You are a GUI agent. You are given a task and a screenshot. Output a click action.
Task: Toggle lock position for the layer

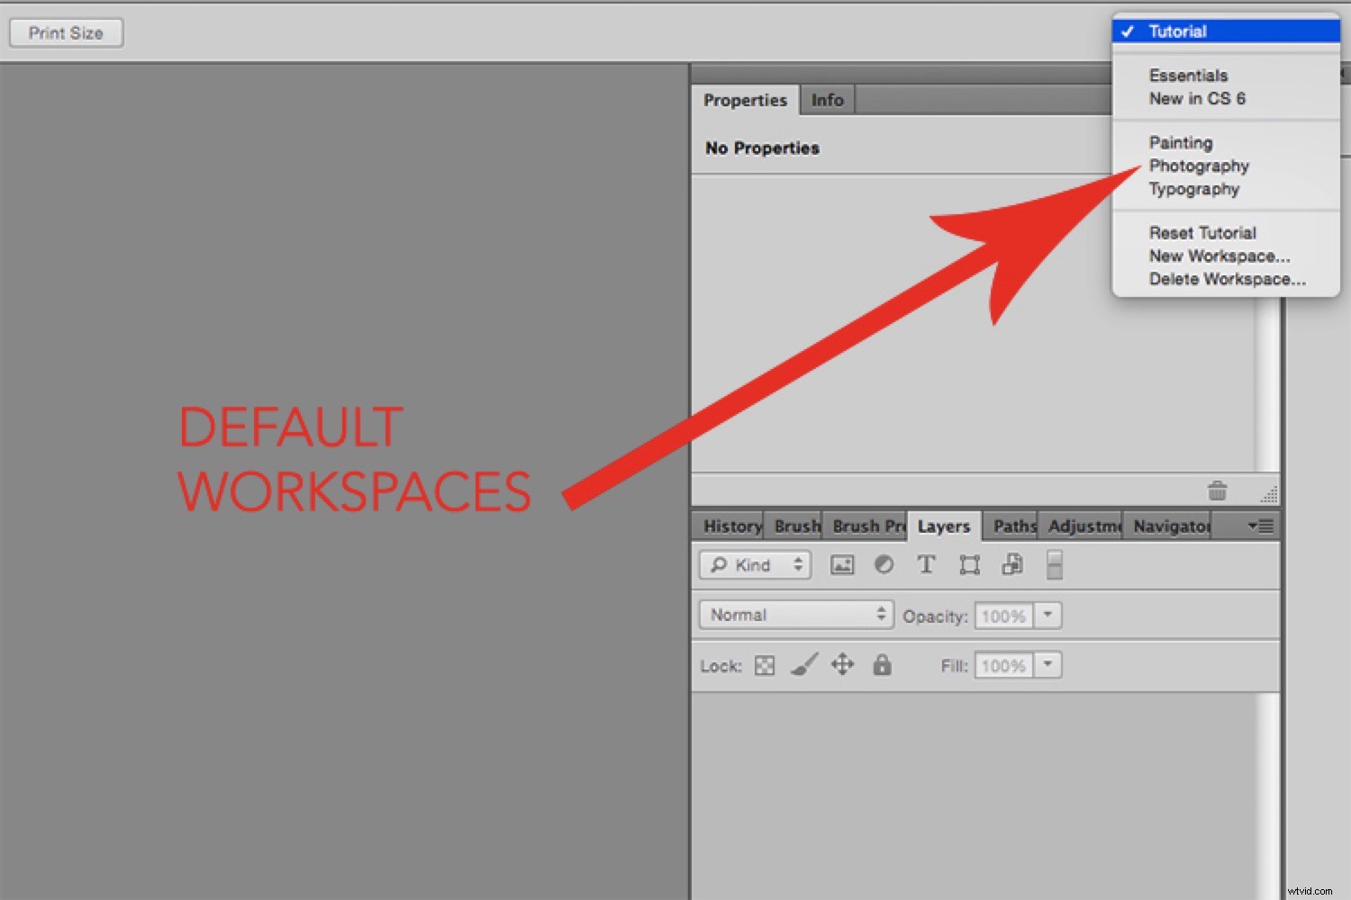(x=842, y=665)
